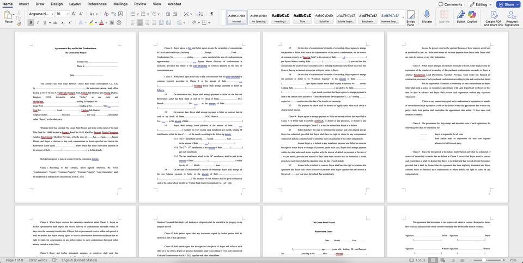This screenshot has height=263, width=523.
Task: Click the Character Shading icon
Action: pos(112,23)
